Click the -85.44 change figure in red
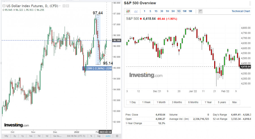This screenshot has height=139, width=255. point(161,19)
